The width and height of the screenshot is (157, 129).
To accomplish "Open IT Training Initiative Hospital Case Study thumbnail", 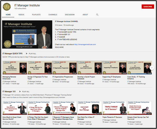I will point(140,68).
